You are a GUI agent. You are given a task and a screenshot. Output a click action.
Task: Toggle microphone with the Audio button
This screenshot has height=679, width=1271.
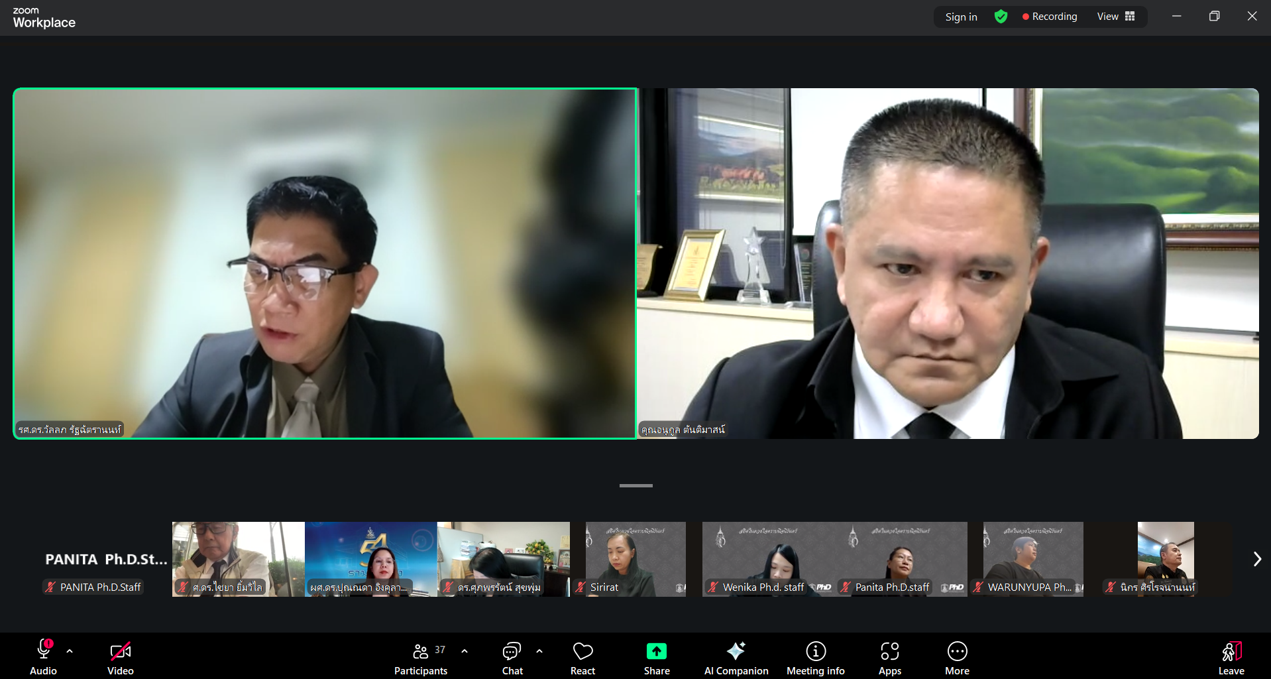point(44,658)
